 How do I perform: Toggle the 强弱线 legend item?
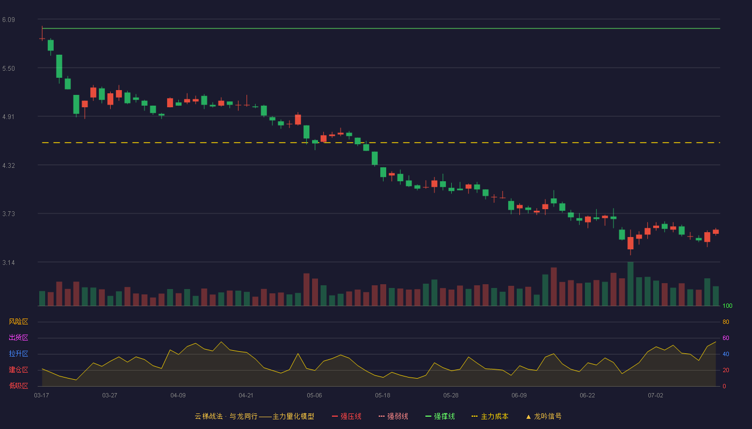pos(393,416)
